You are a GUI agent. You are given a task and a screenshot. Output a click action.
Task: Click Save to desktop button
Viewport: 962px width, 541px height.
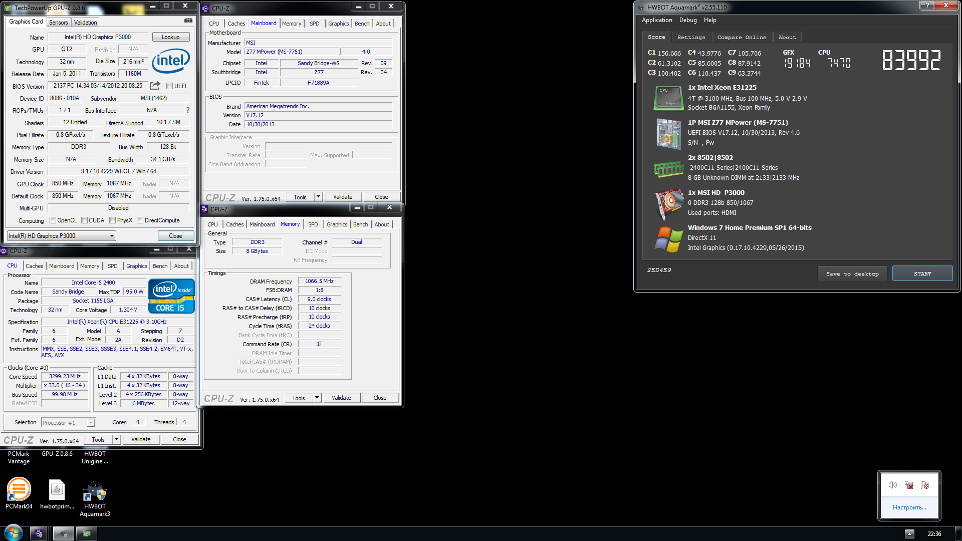click(x=852, y=274)
